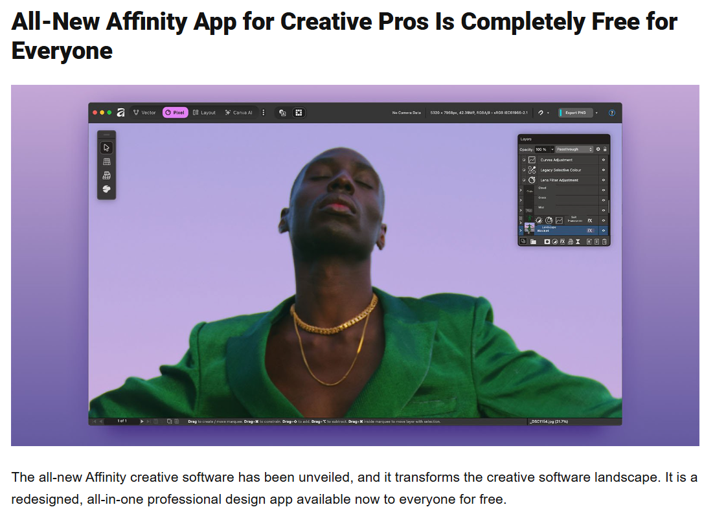Click the Export PNG button
Image resolution: width=715 pixels, height=518 pixels.
pyautogui.click(x=574, y=113)
